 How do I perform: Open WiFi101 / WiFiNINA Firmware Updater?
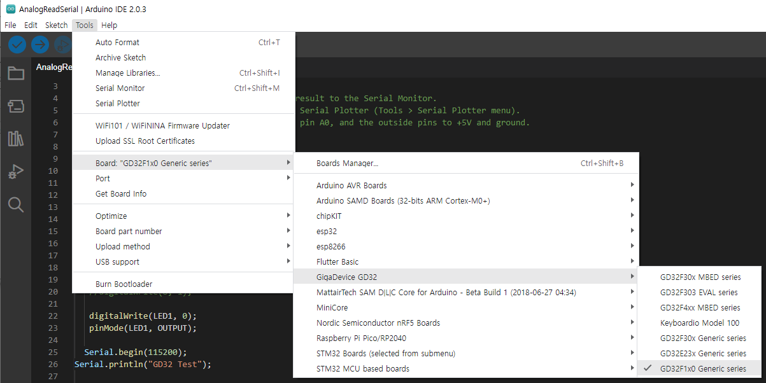183,126
